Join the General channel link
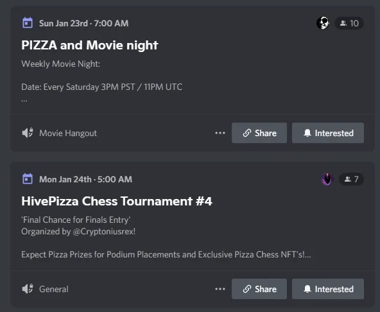Image resolution: width=380 pixels, height=312 pixels. click(x=54, y=289)
